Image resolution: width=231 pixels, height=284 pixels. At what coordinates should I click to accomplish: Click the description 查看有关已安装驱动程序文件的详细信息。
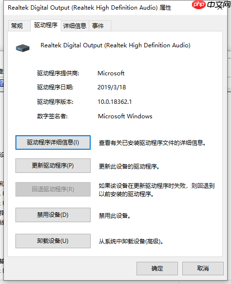coord(152,143)
